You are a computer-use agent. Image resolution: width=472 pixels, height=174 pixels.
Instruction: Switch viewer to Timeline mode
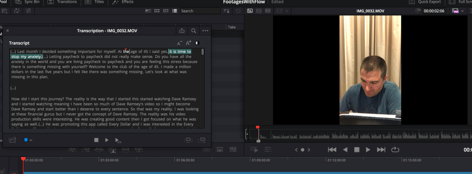[x=268, y=11]
